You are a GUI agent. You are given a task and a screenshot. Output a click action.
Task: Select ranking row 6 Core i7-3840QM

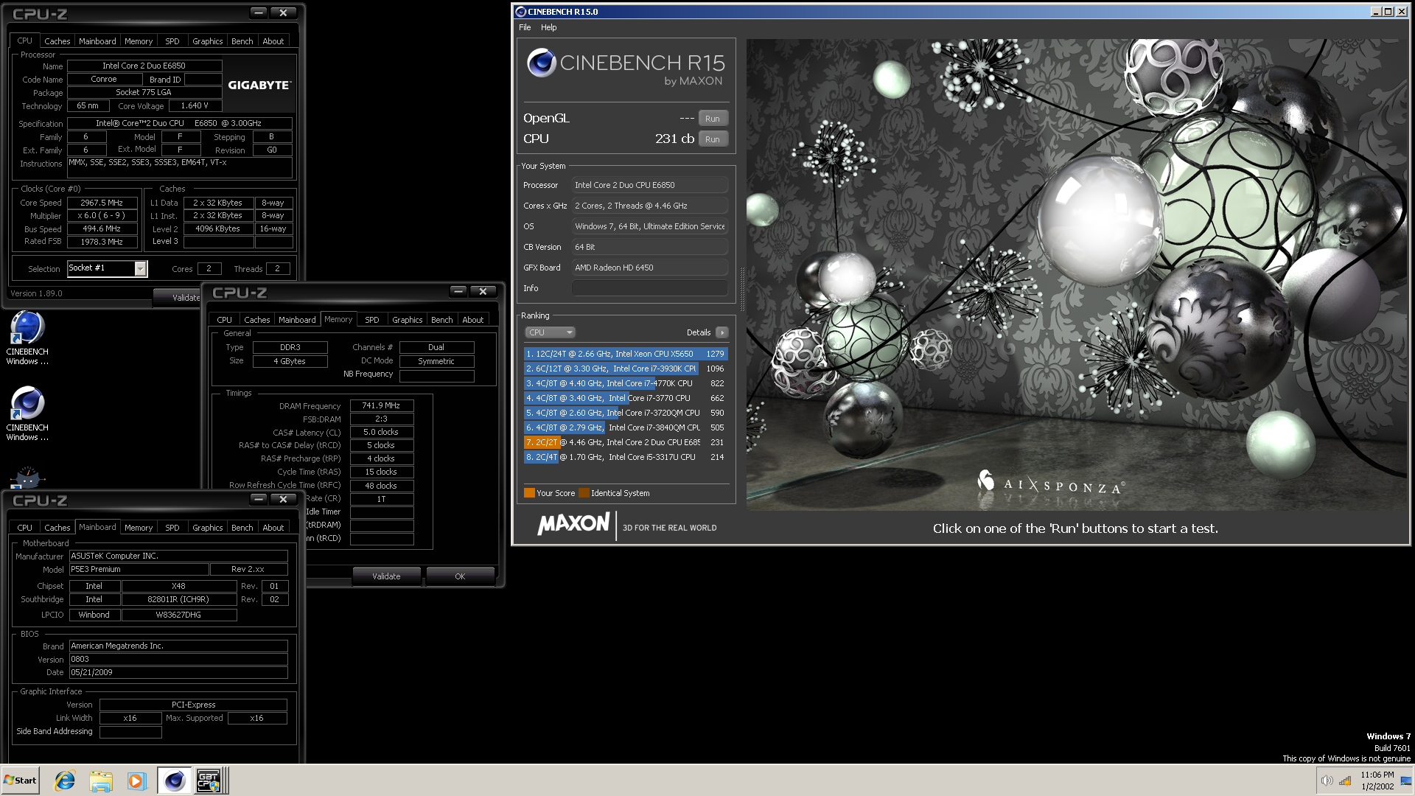coord(626,427)
